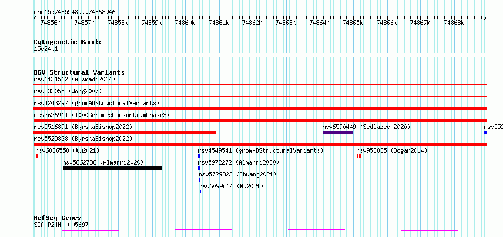Select nsv4243297 gnomADStructuralVariants label
This screenshot has width=503, height=237.
coord(97,103)
